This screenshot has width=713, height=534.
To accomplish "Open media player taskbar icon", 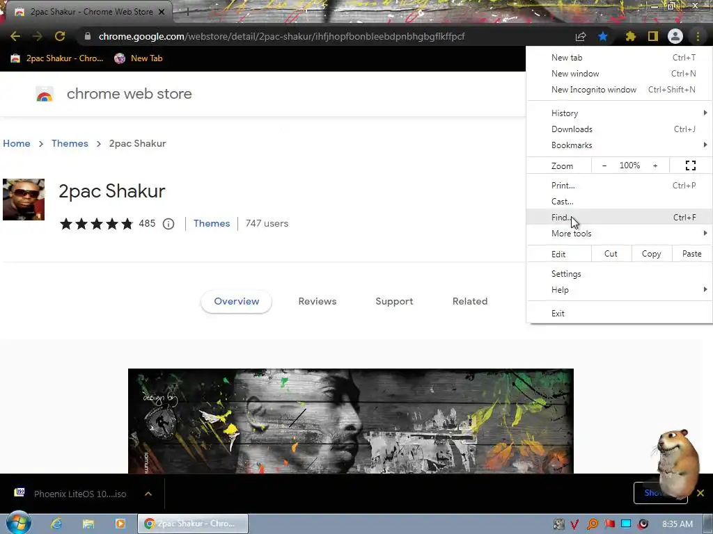I will pos(120,524).
